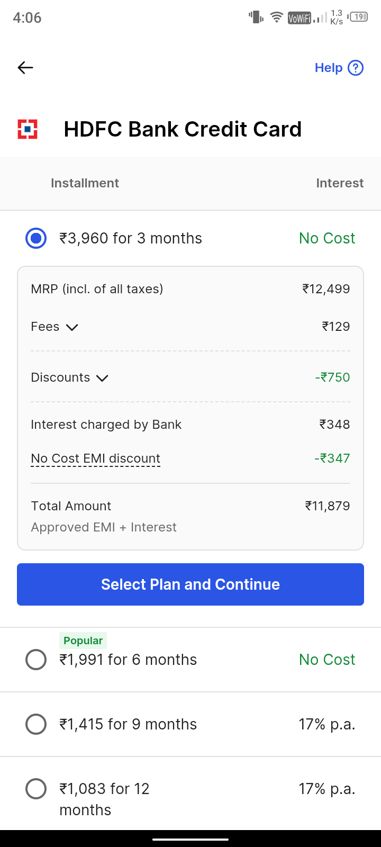Choose the ₹1,083 for 12 months plan
This screenshot has width=381, height=847.
point(36,789)
